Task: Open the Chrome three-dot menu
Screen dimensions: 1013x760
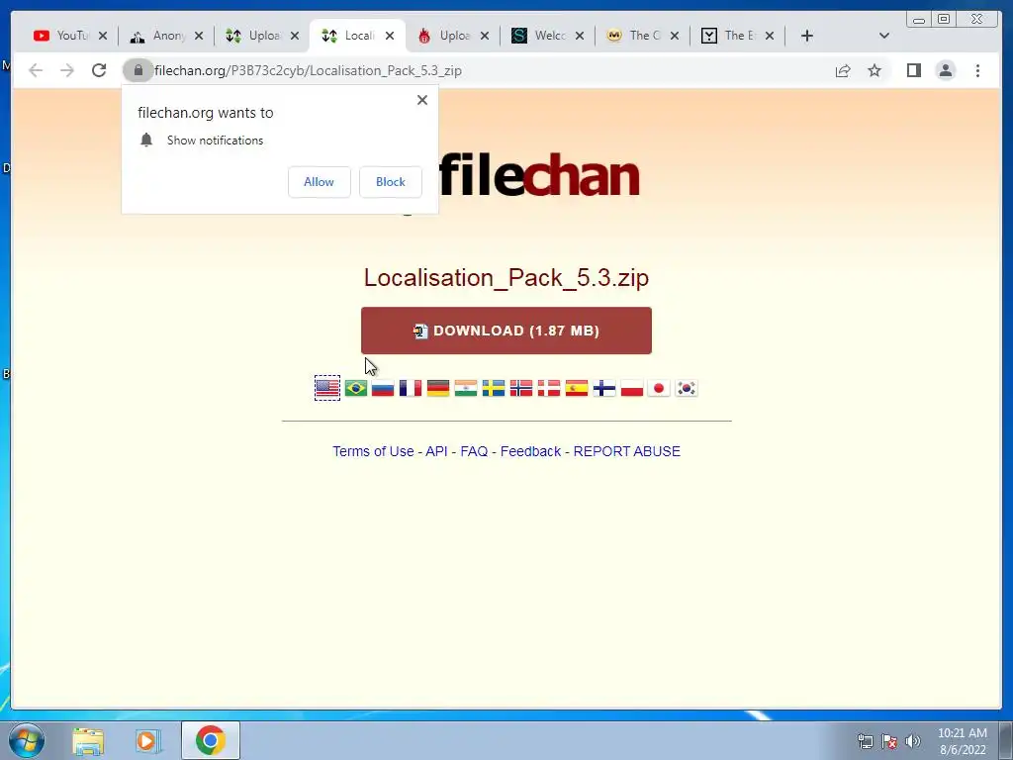Action: click(977, 70)
